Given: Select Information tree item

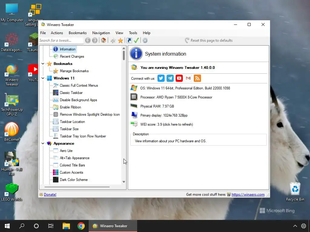Looking at the screenshot, I should [64, 49].
